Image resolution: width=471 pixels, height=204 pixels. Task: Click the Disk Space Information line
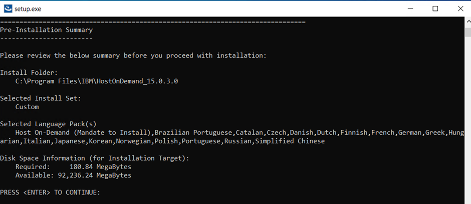[95, 158]
